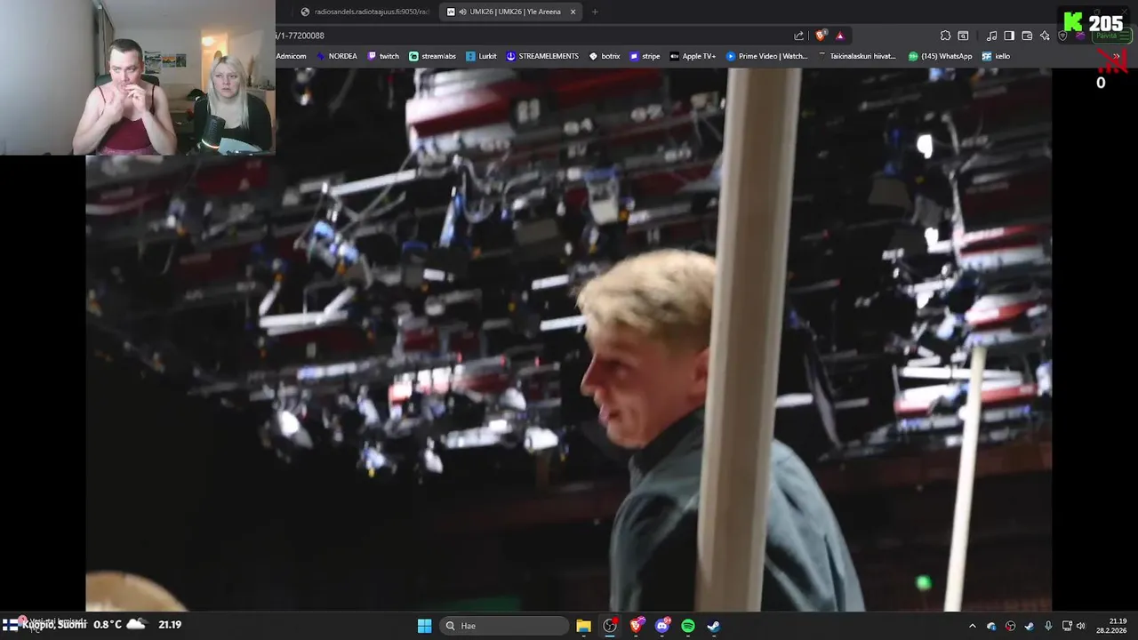Select the UMK26 Yle Areena tab

[x=511, y=12]
